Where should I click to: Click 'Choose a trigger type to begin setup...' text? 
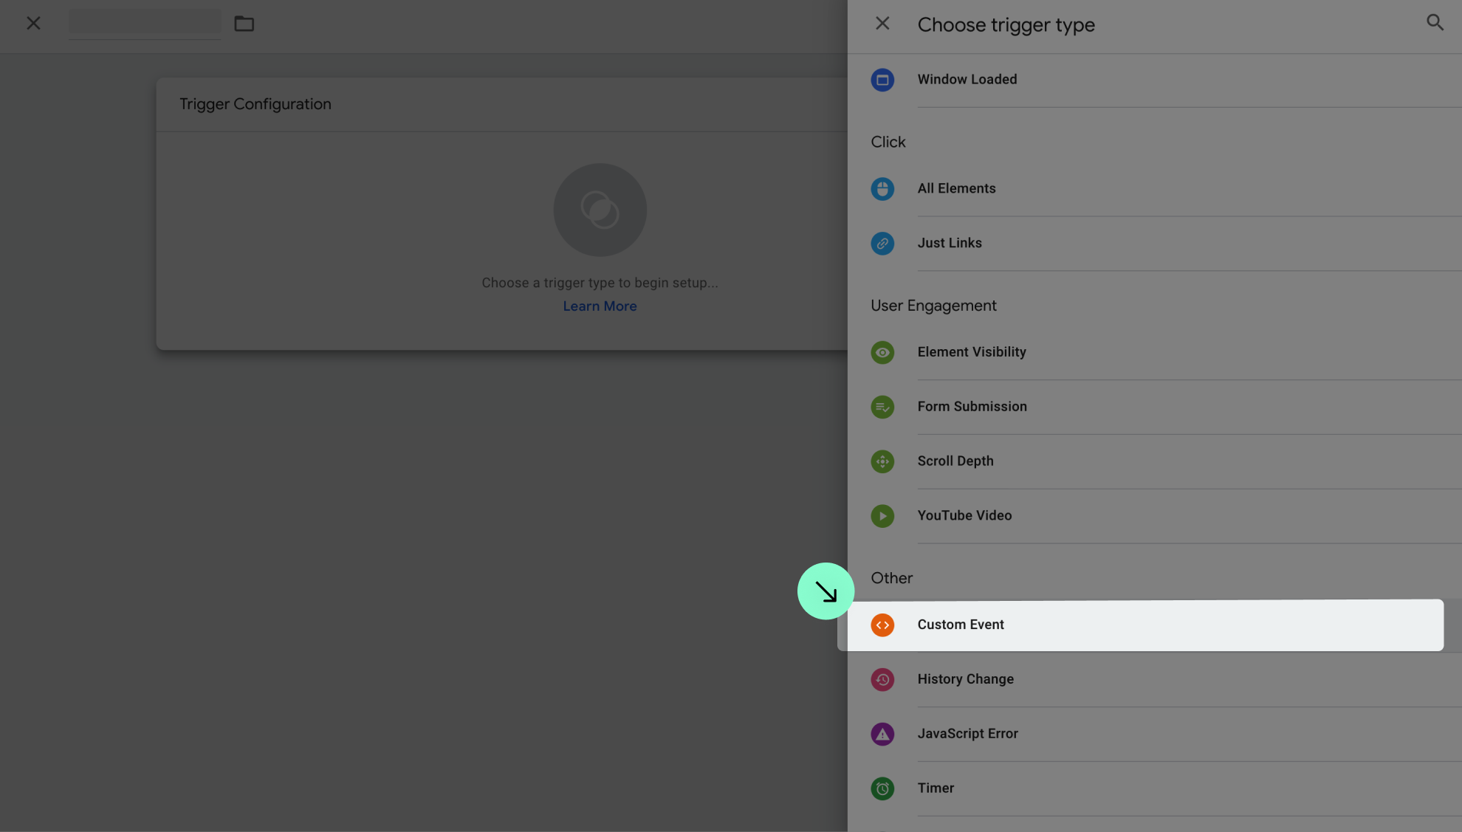(600, 283)
